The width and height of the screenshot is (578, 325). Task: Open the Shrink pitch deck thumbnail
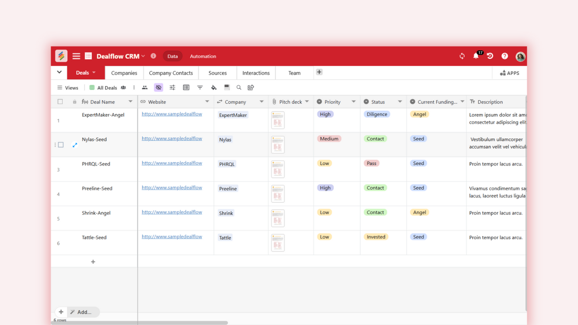pos(278,218)
